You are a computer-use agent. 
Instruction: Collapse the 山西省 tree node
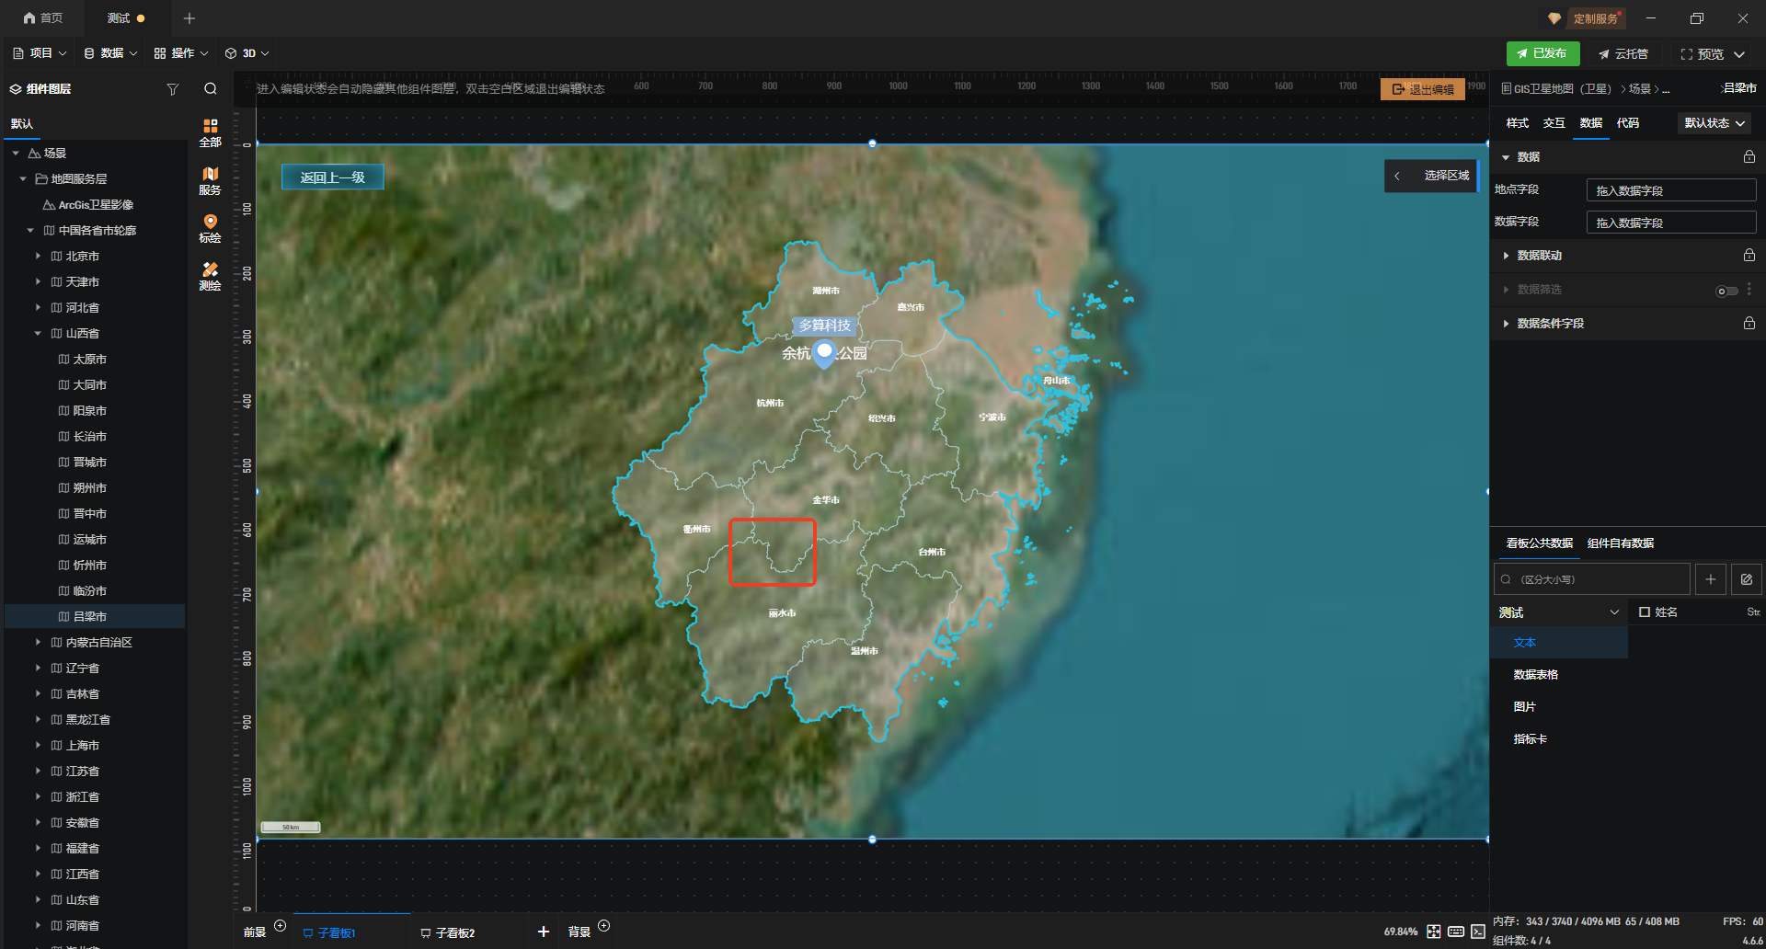pos(38,334)
